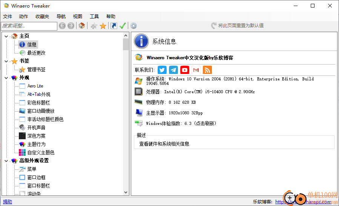Open the 导航 menu
339x206 pixels.
click(x=61, y=17)
